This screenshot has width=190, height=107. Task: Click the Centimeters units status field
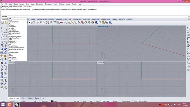click(x=45, y=101)
